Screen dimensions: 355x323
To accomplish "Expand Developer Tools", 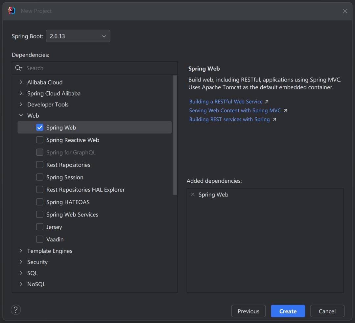I will (21, 104).
